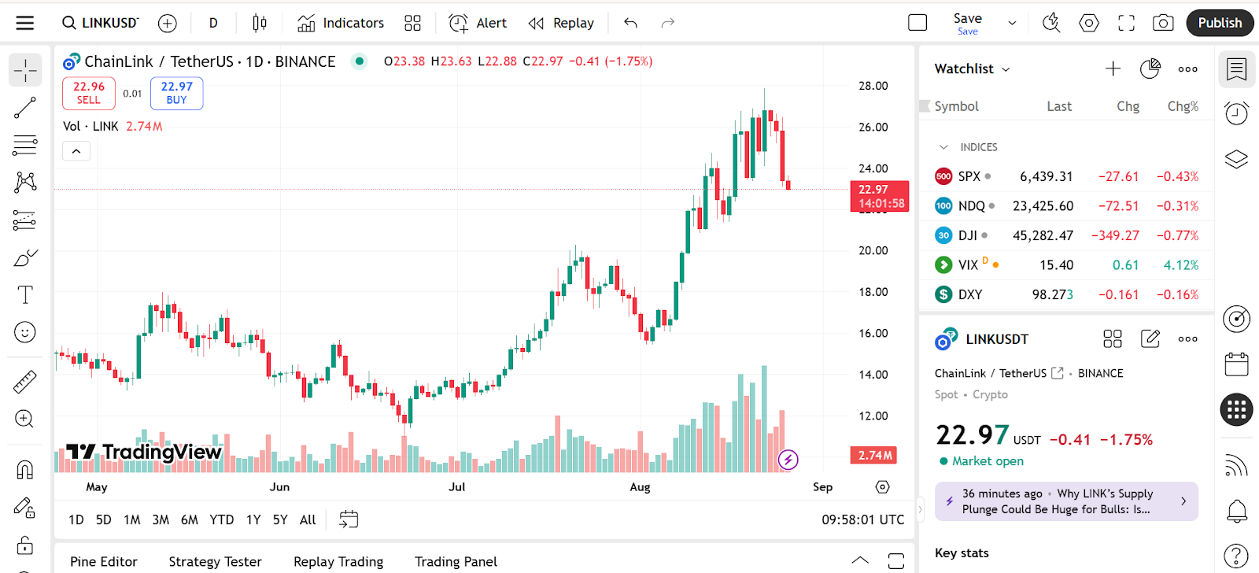Open LINKUSD symbol search
The height and width of the screenshot is (573, 1259).
pos(100,23)
